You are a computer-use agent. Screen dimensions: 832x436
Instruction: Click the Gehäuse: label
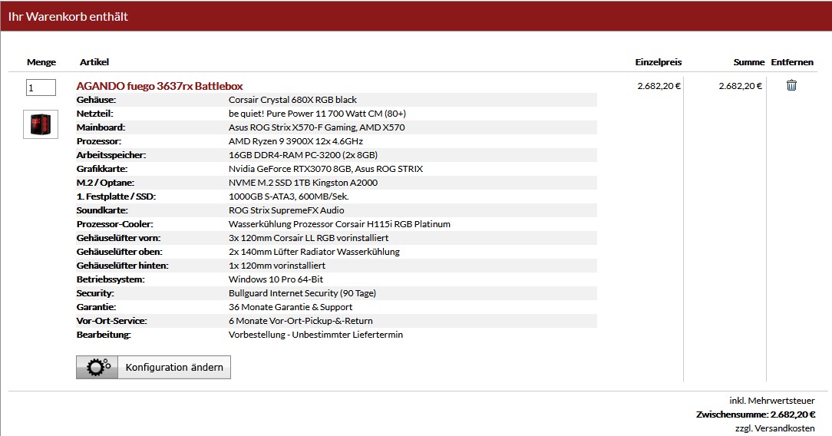(x=96, y=100)
